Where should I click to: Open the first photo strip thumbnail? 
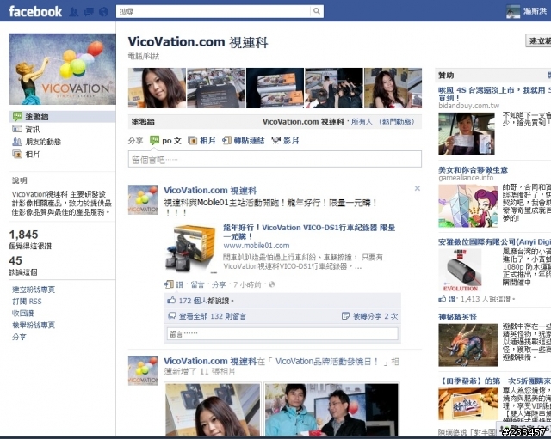157,88
